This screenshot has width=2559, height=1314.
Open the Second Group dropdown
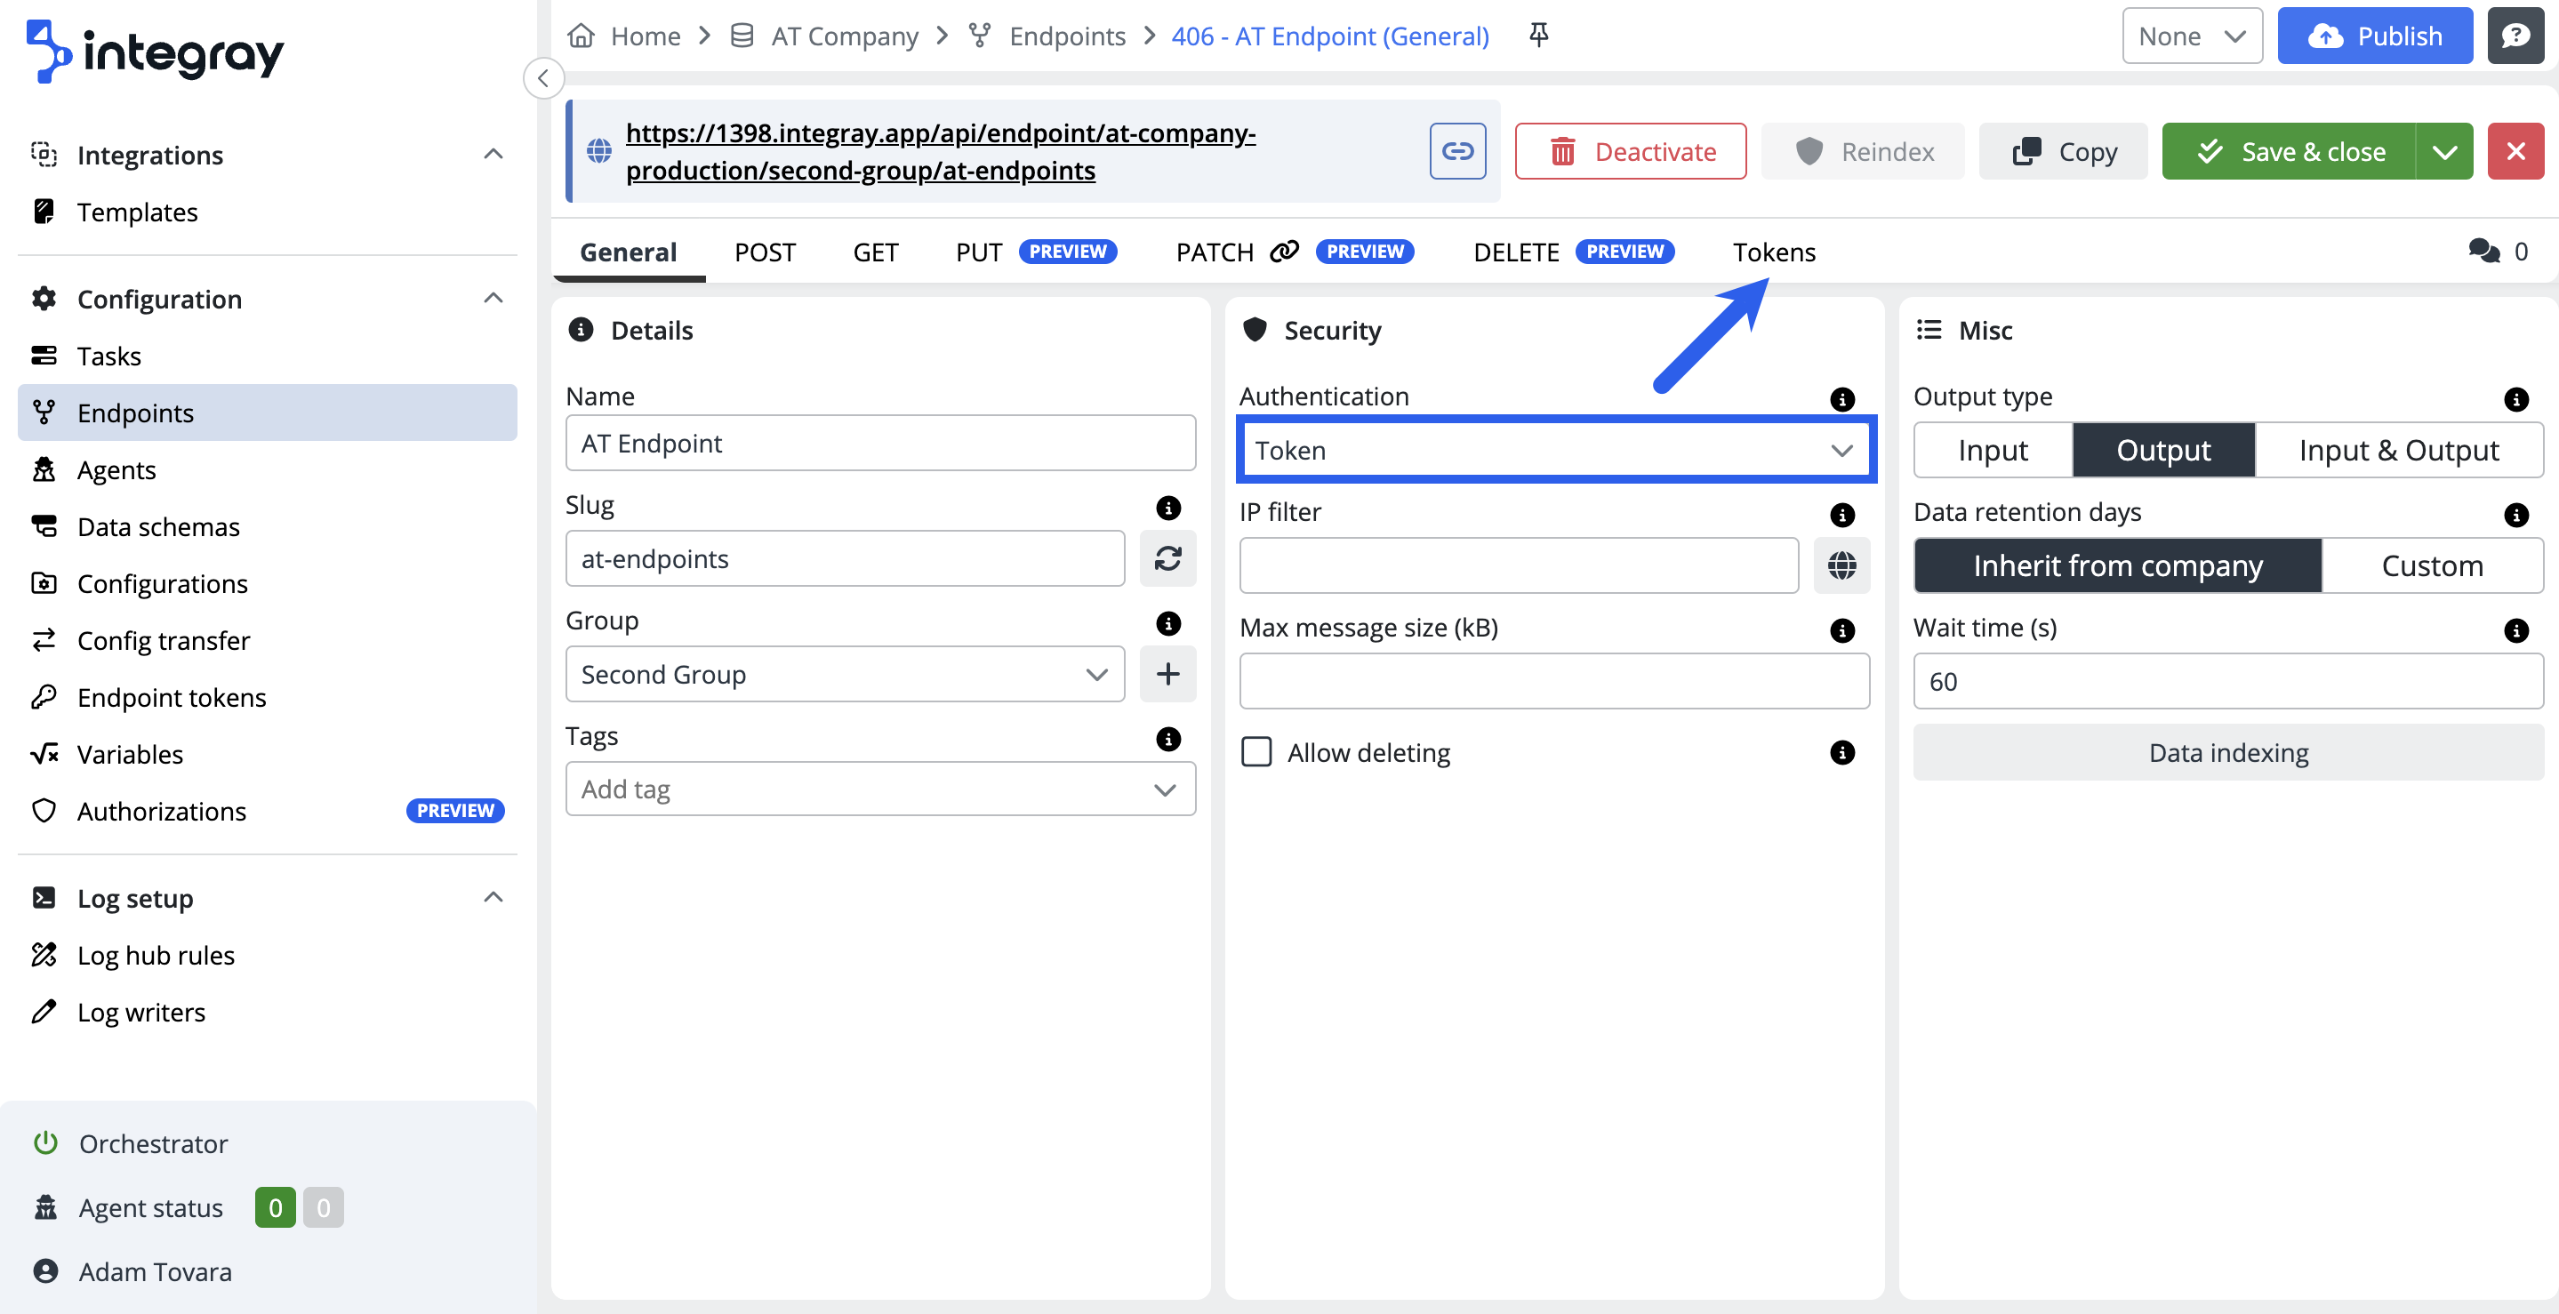[845, 675]
